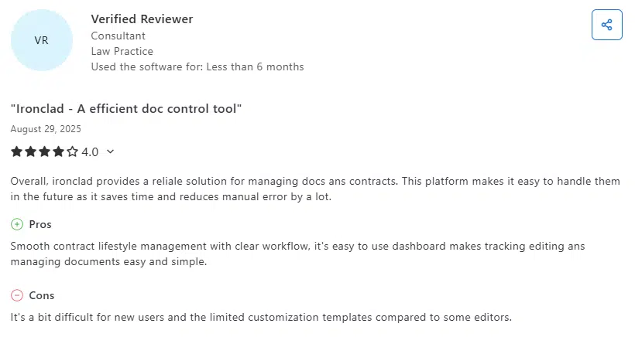Click the first rating star
This screenshot has height=337, width=635.
pyautogui.click(x=17, y=151)
